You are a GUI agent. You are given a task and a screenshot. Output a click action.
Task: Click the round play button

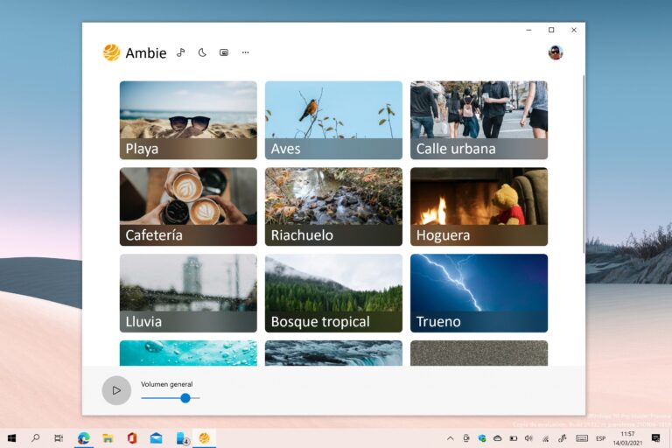[x=116, y=390]
